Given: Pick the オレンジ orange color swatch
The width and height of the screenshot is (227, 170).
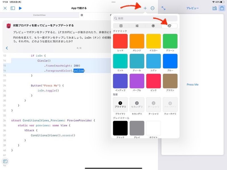Looking at the screenshot, I should pos(137,41).
